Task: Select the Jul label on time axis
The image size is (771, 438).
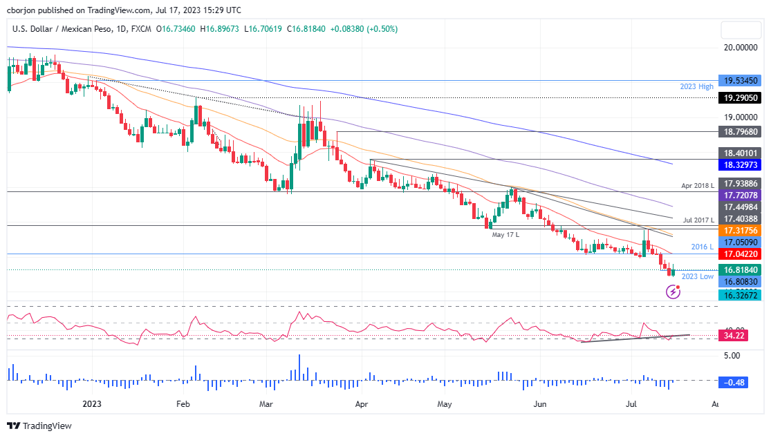Action: (631, 404)
